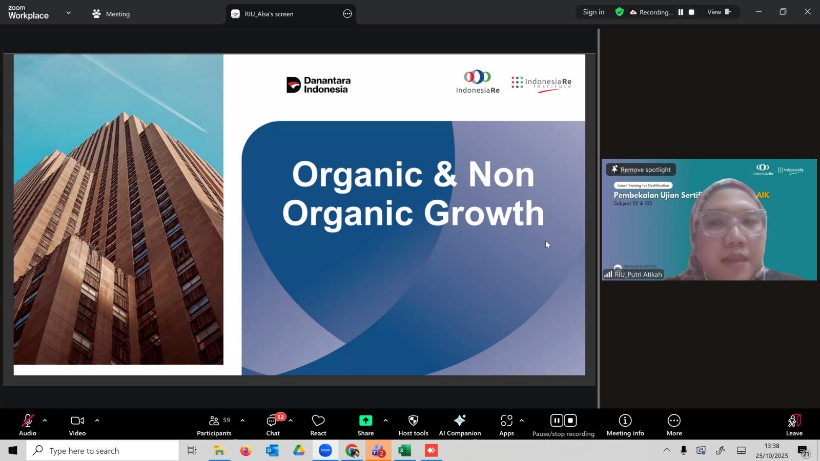Click the Sign in button
Viewport: 820px width, 461px height.
pos(593,12)
